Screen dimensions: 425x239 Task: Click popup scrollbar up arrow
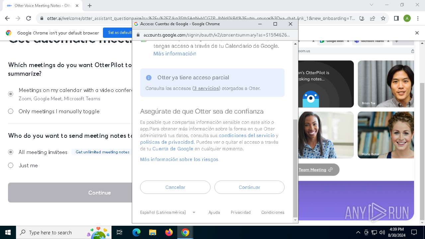(296, 43)
